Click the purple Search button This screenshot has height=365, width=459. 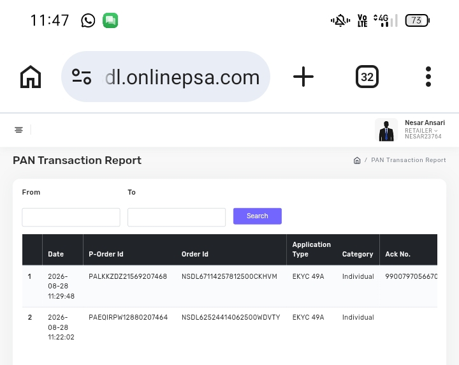[x=258, y=216]
